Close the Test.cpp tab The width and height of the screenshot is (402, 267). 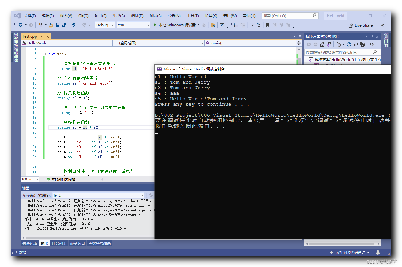click(x=47, y=36)
